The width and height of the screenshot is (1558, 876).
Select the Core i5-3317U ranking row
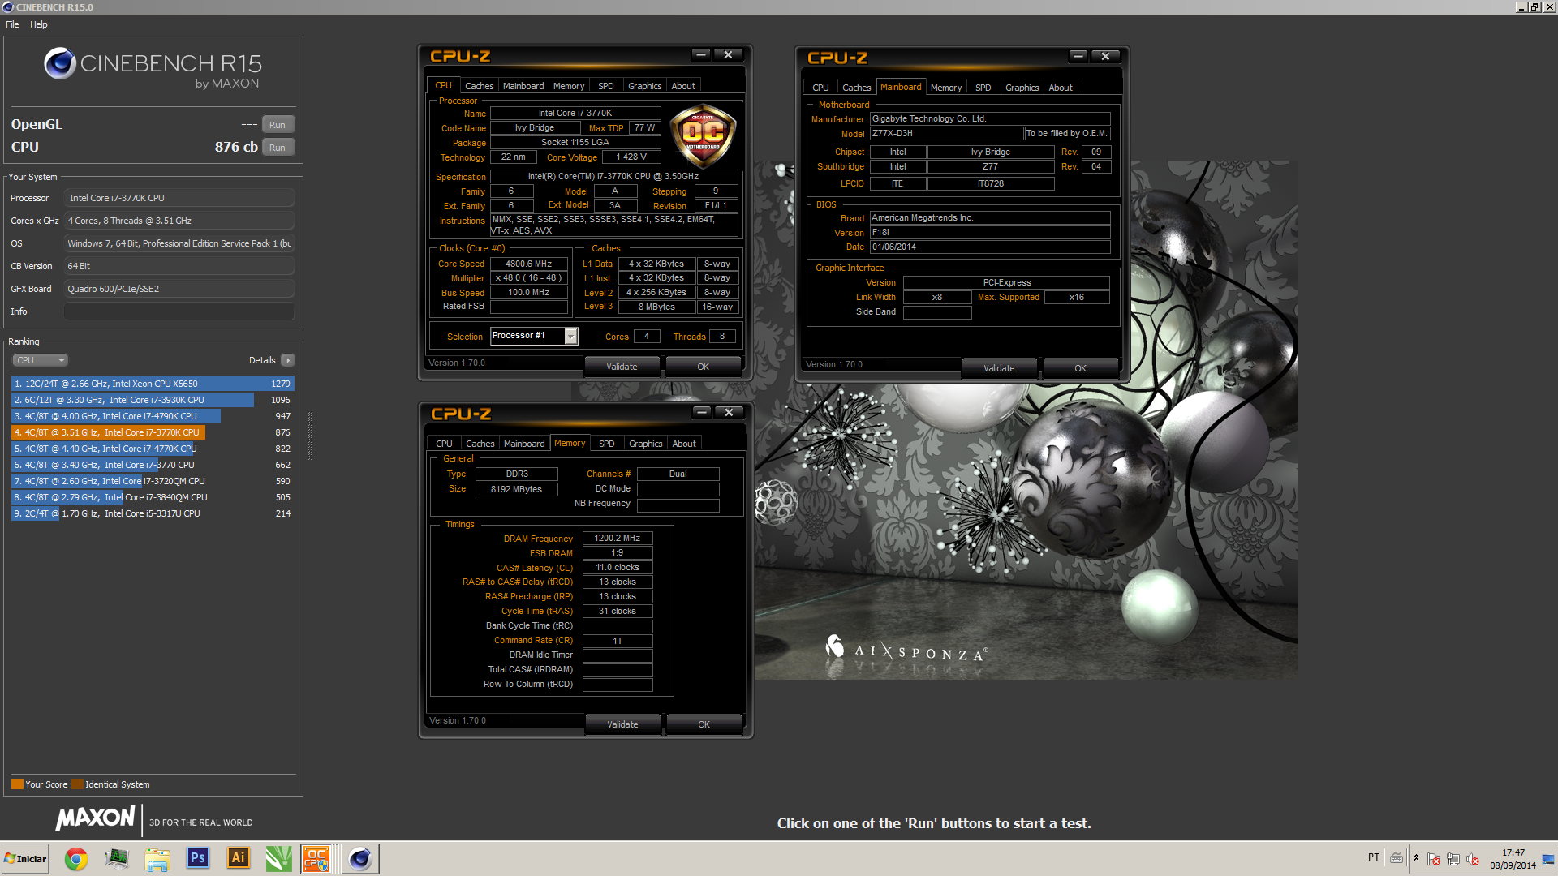pos(153,513)
